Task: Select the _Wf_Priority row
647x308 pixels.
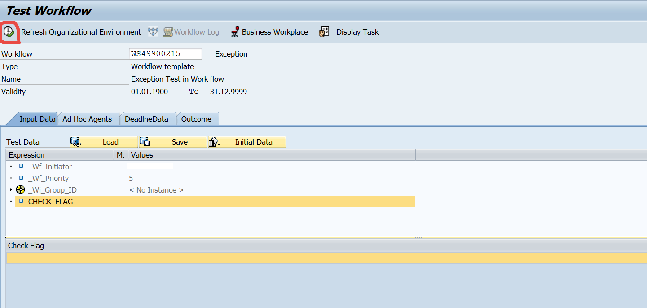Action: [x=210, y=178]
